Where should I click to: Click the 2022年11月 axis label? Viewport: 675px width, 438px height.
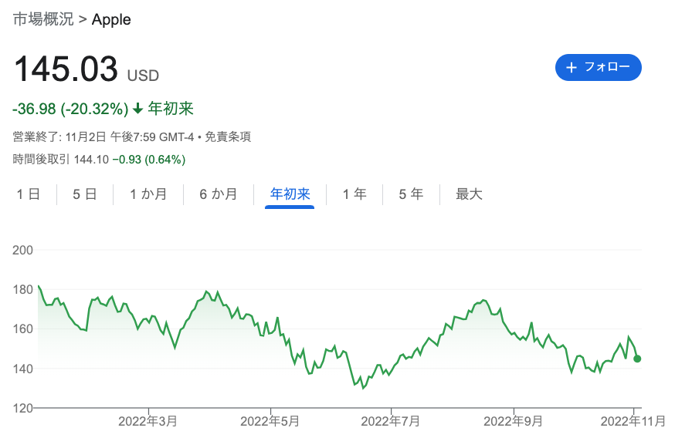pyautogui.click(x=633, y=421)
